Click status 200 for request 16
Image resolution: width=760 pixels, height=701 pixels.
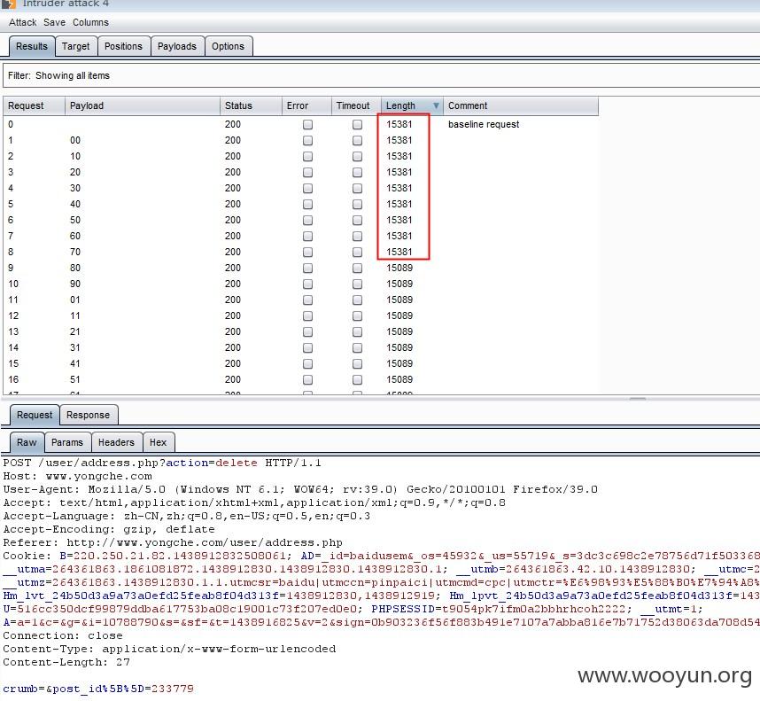tap(233, 379)
